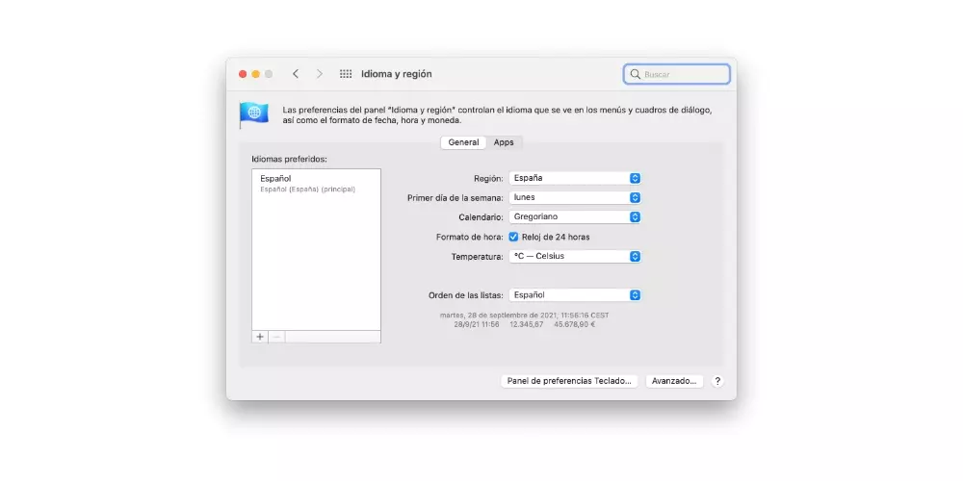Show all preferences grid icon
This screenshot has width=963, height=481.
point(346,74)
